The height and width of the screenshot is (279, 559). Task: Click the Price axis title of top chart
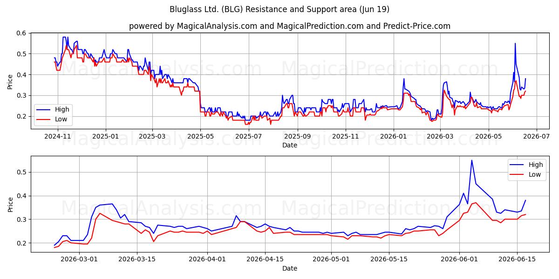point(10,82)
